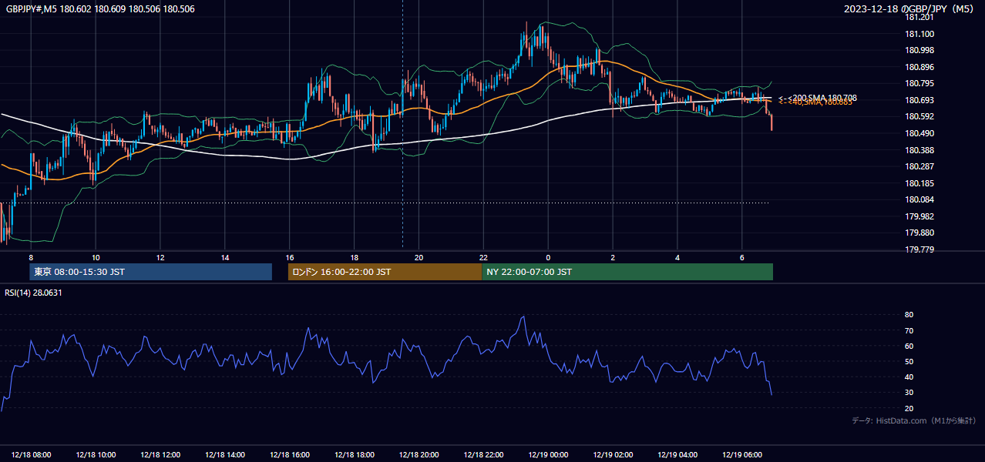Select the 東京 08:00-15:30 JST session bar
Screen dimensions: 985x462
pyautogui.click(x=151, y=272)
